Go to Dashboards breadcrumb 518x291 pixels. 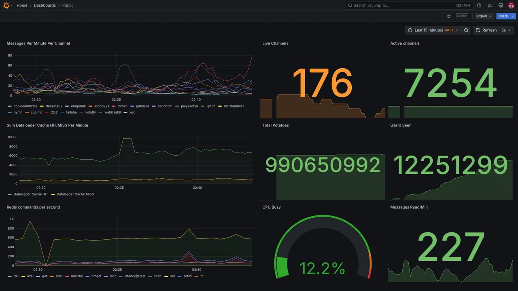(x=45, y=5)
